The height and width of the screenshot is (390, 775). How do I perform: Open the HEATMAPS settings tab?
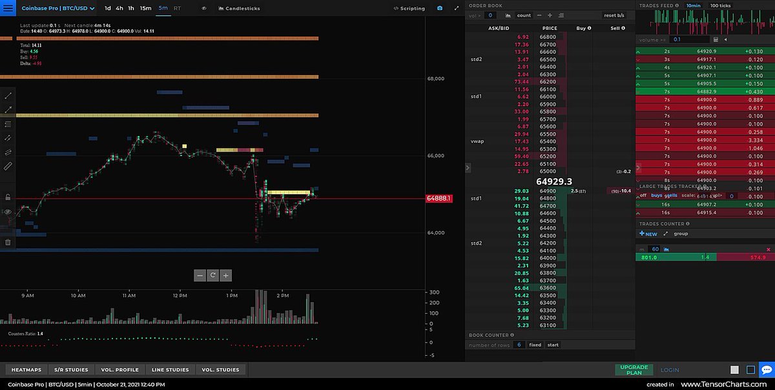(x=26, y=370)
